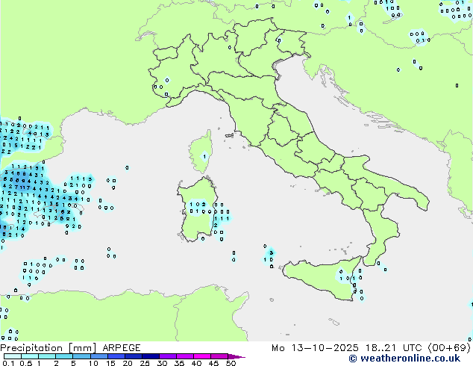Click the '0.5' legend scale label
The height and width of the screenshot is (366, 473).
(26, 363)
